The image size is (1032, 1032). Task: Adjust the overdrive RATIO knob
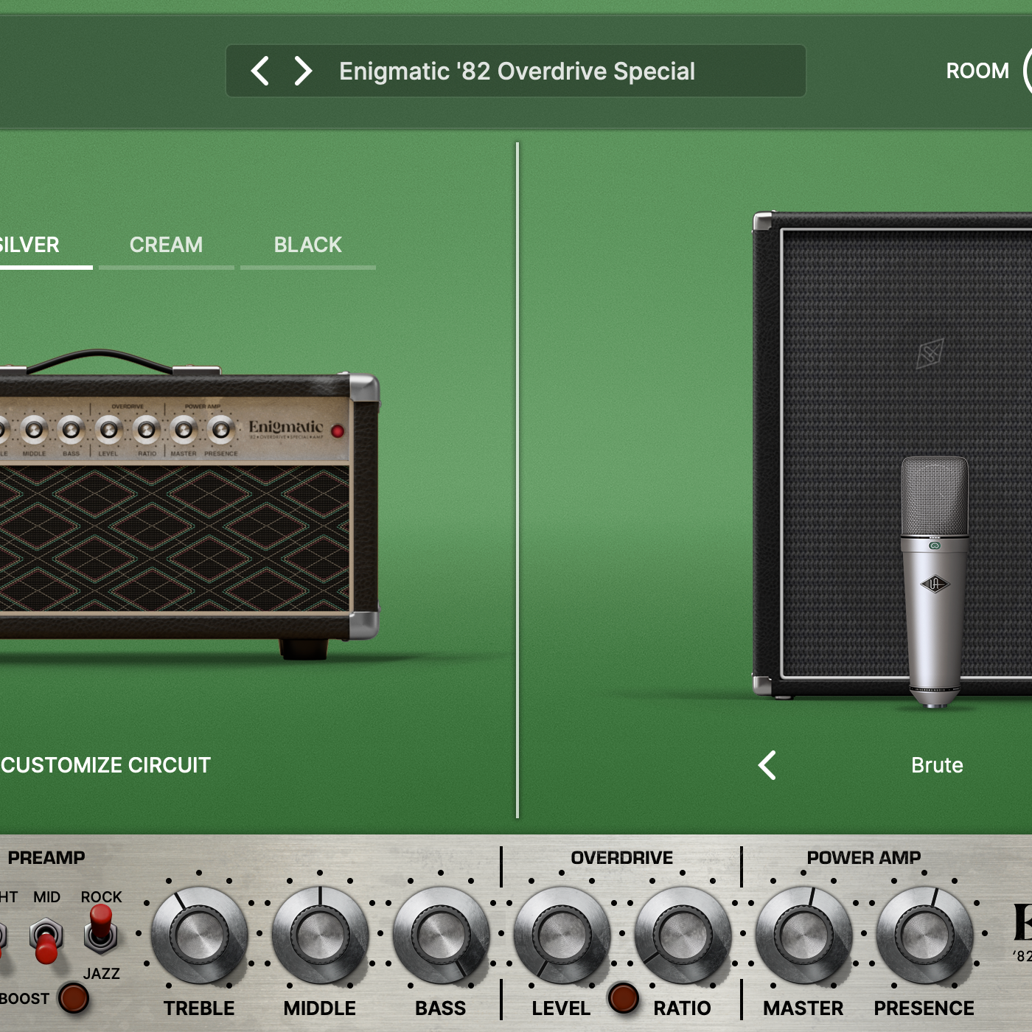click(x=683, y=935)
